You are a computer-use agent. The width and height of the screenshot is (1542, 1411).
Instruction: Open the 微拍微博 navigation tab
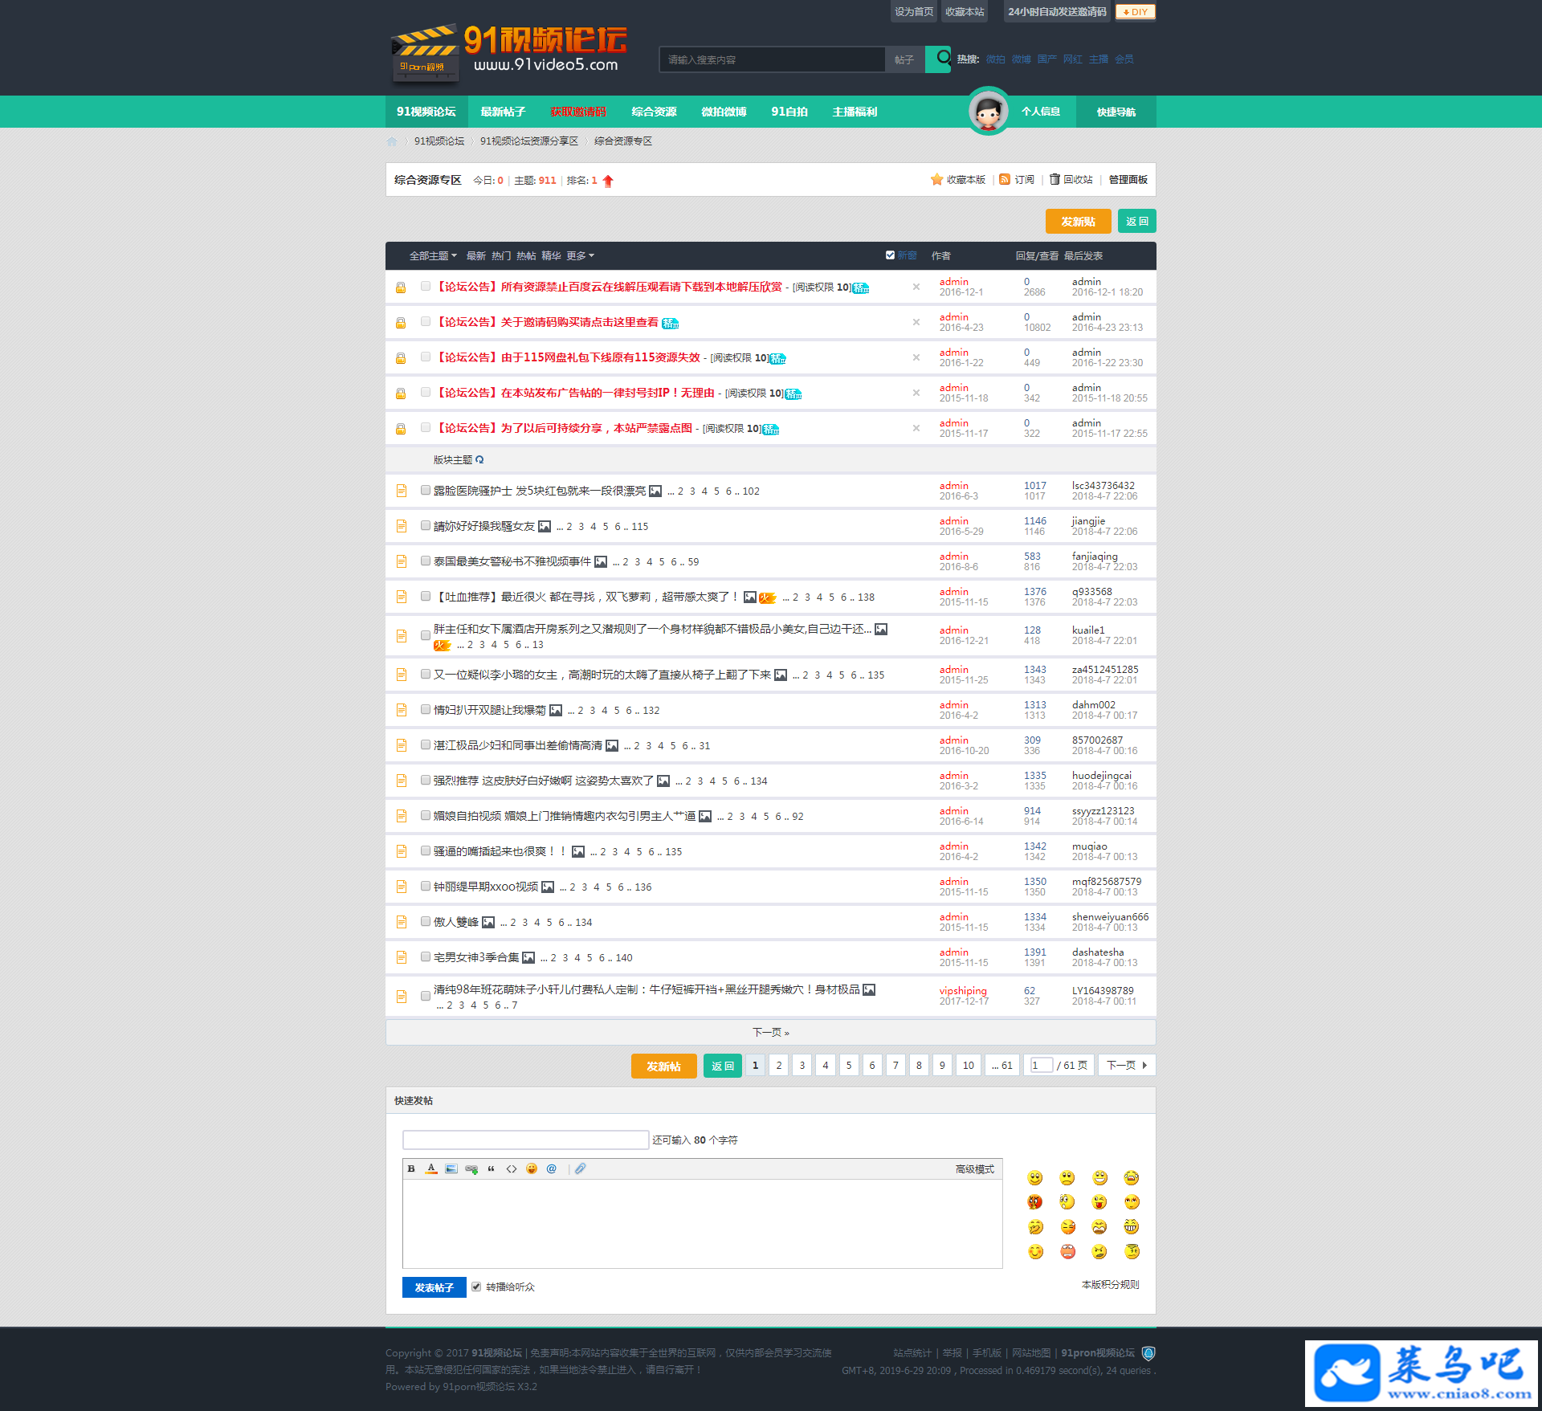[x=724, y=112]
